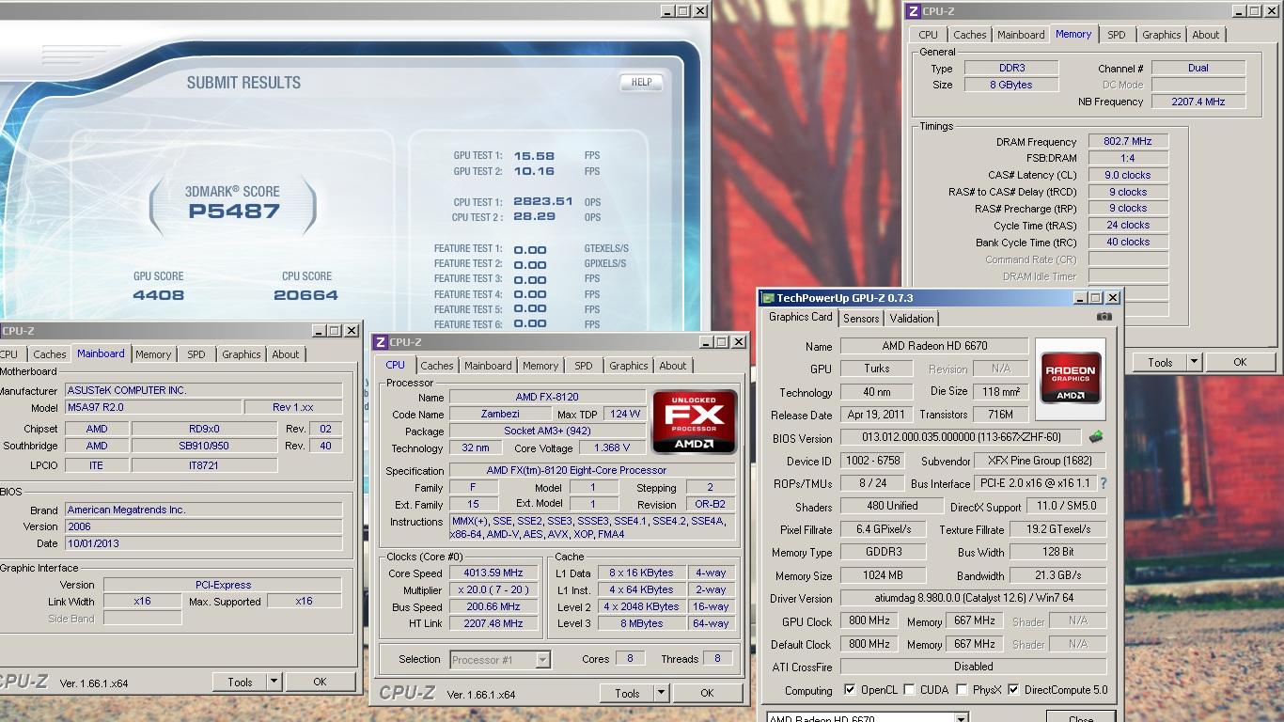Screen dimensions: 1284x722
Task: Click the CAS# Latency 9.0 clocks field
Action: [x=1127, y=175]
